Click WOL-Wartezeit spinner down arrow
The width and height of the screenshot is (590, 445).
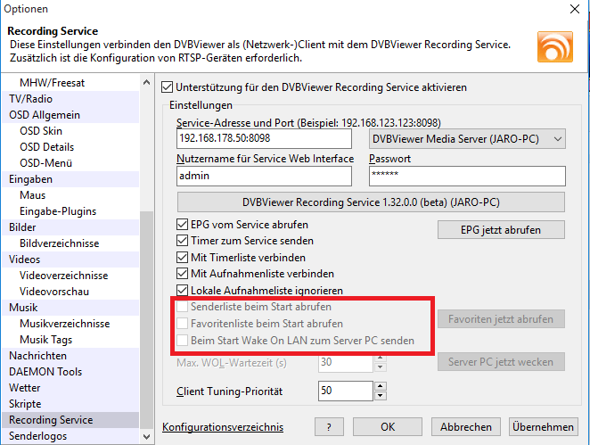[x=381, y=367]
